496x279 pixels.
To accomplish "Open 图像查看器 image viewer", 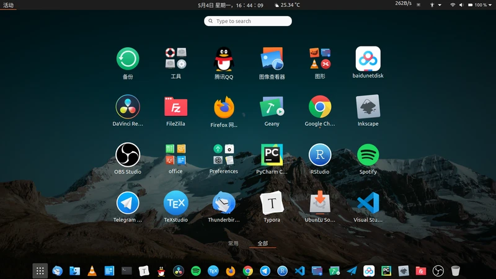I will [x=272, y=58].
